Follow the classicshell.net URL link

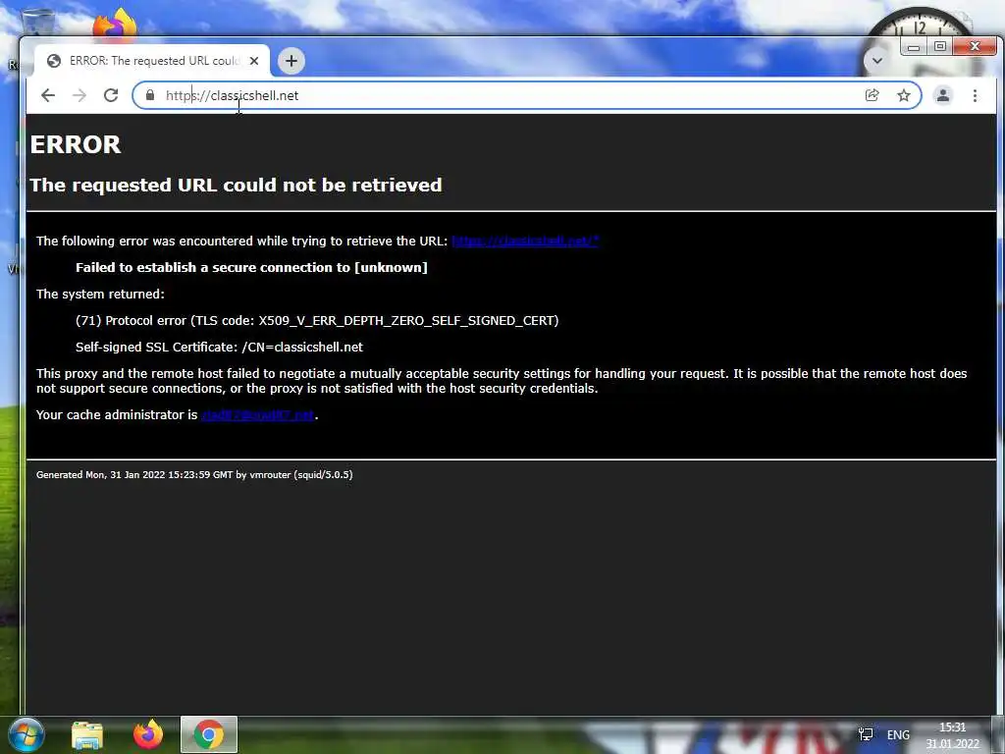(x=525, y=242)
